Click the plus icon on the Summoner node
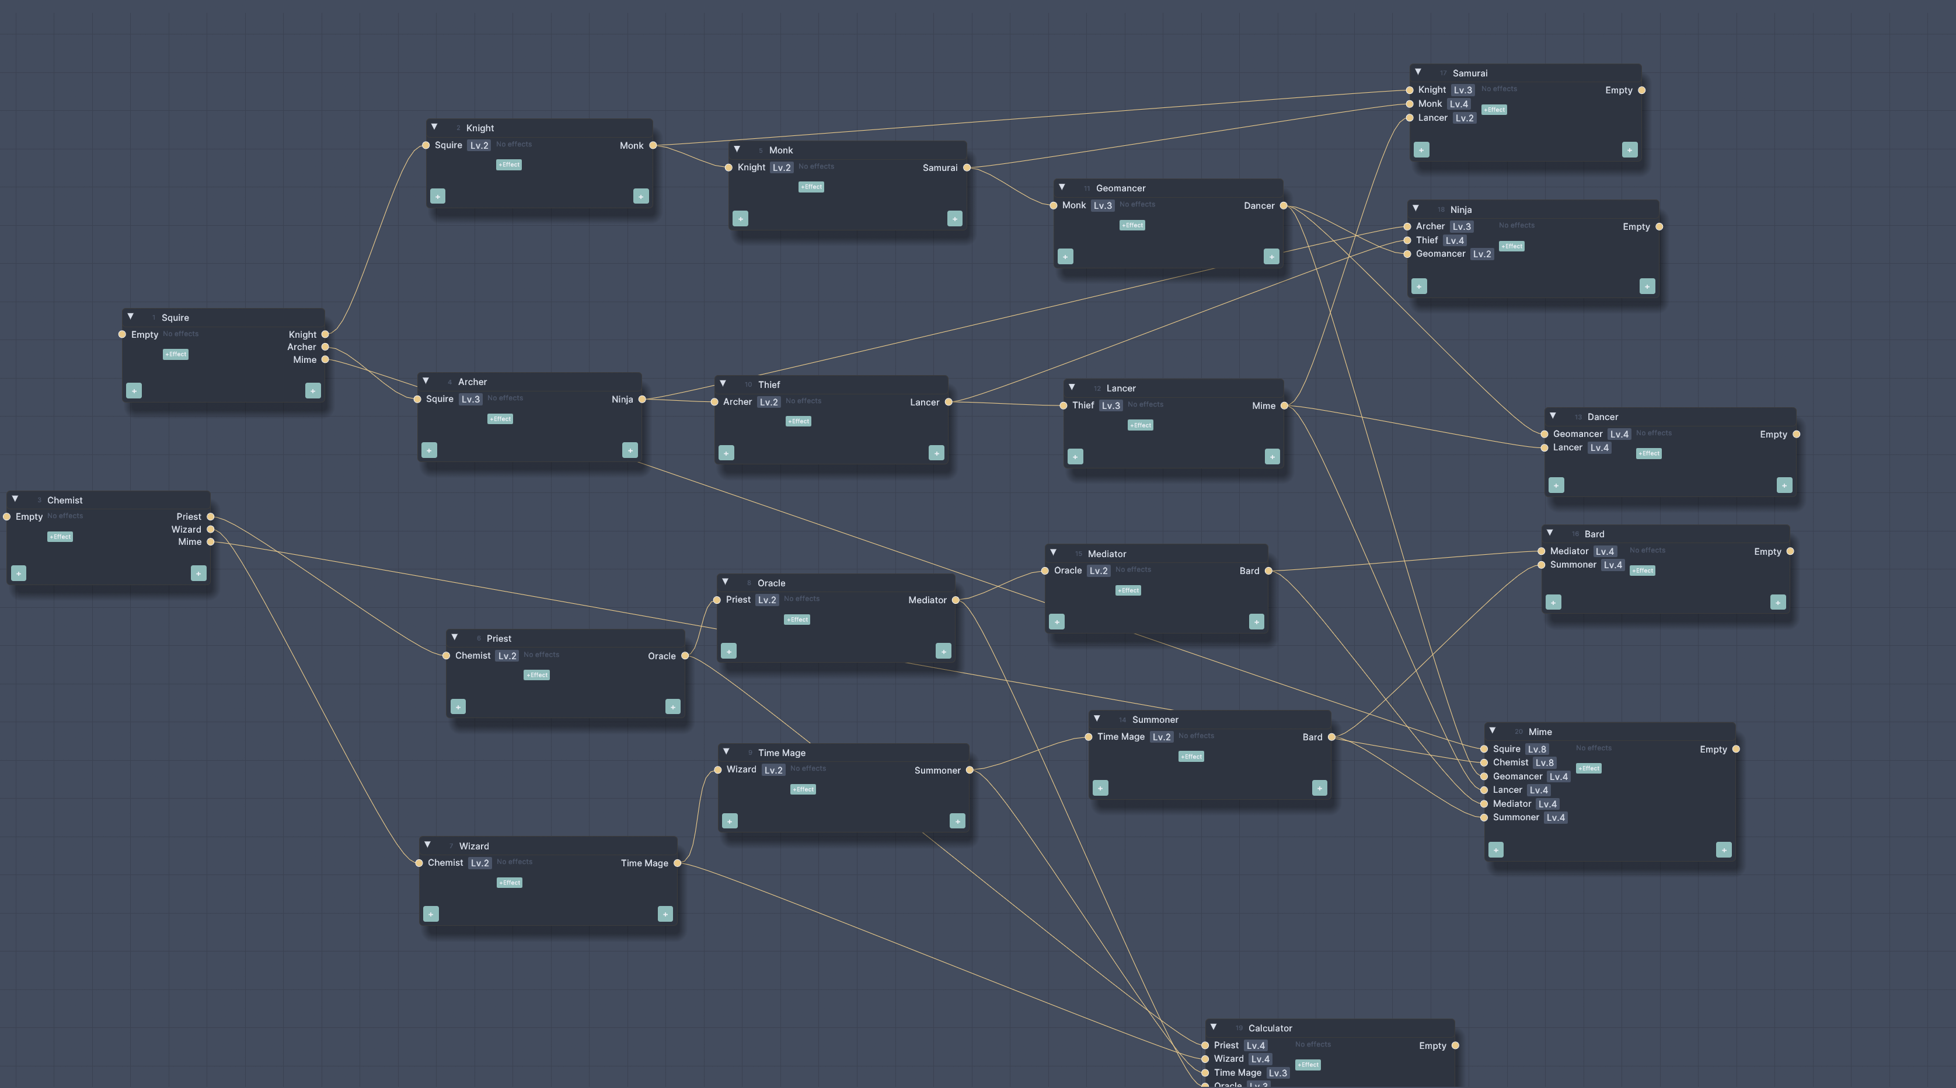 (x=1100, y=788)
